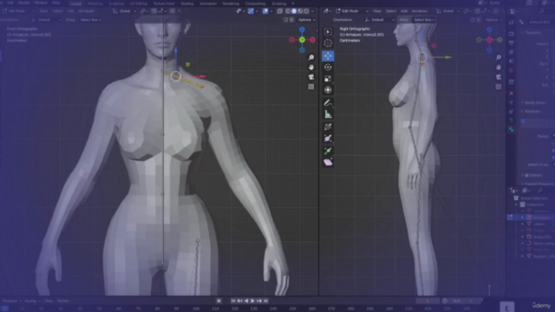Select the Scale tool in the toolbar

328,79
